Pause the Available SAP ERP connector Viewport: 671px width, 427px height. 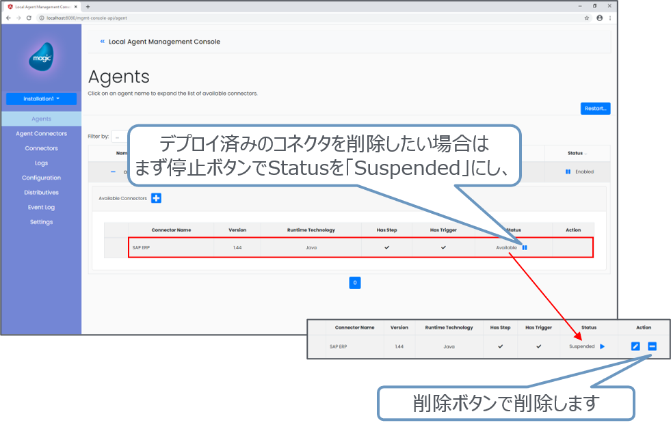(x=525, y=247)
